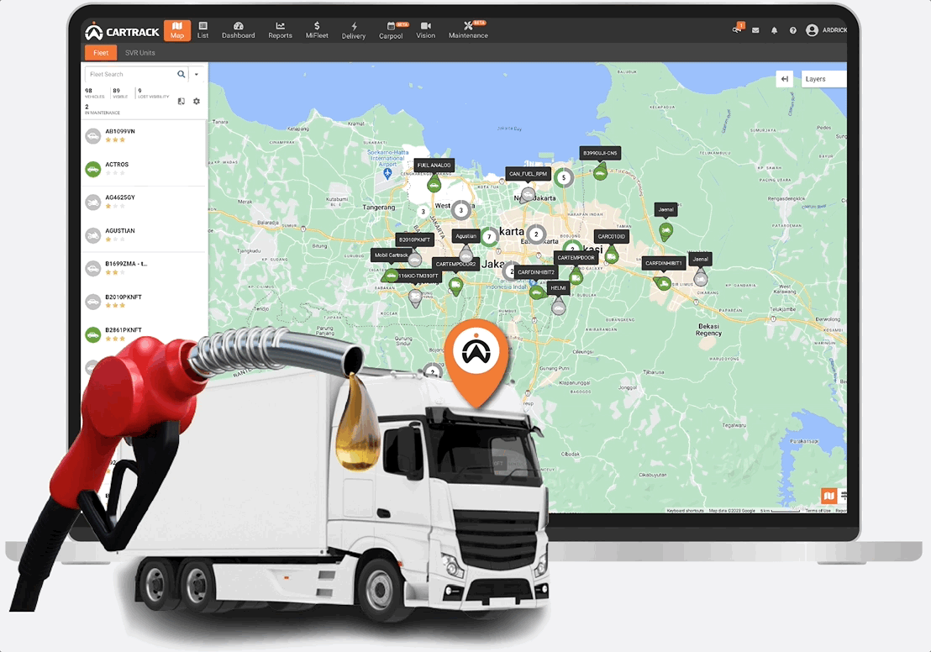The width and height of the screenshot is (931, 652).
Task: Select the Fleet tab
Action: tap(101, 53)
